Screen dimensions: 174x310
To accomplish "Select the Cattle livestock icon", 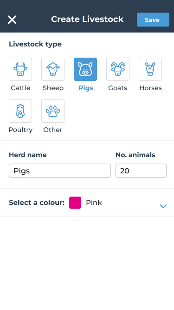I will pos(20,69).
